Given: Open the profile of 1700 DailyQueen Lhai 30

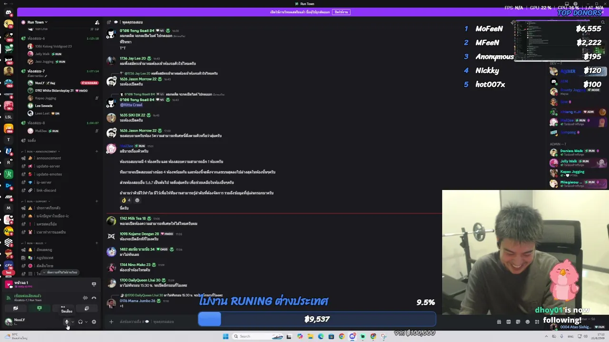Looking at the screenshot, I should click(140, 280).
